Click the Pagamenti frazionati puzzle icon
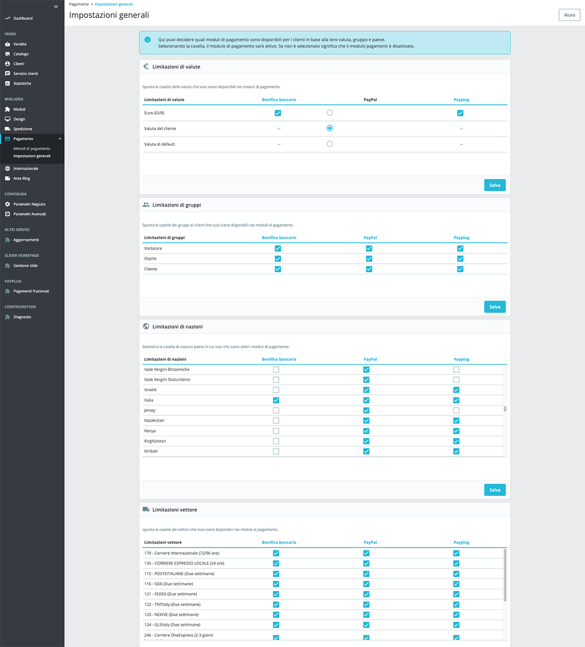 coord(7,291)
